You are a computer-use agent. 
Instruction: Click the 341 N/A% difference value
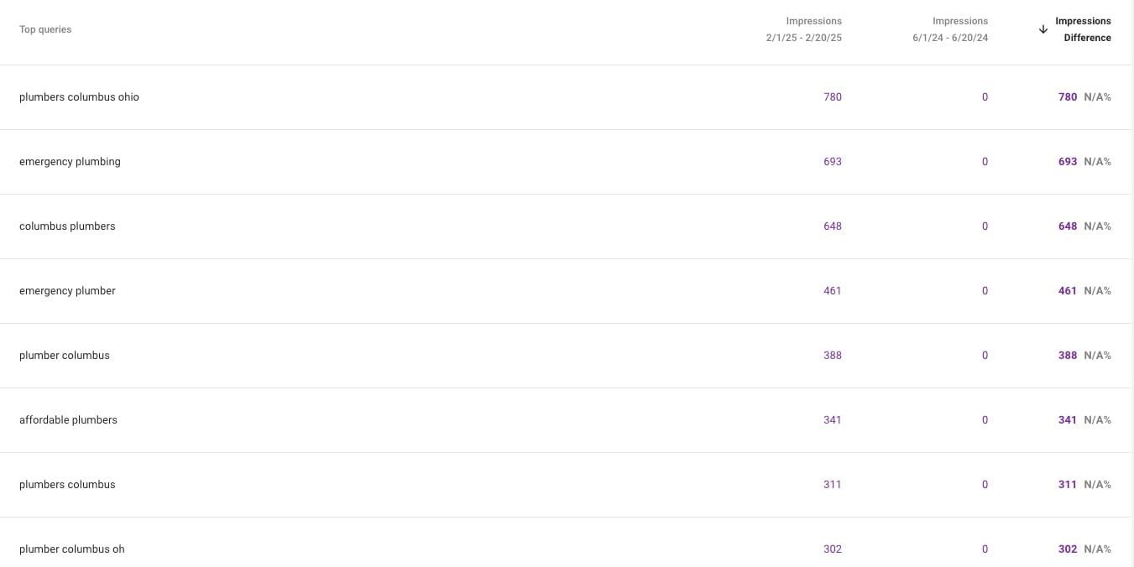pos(1084,420)
